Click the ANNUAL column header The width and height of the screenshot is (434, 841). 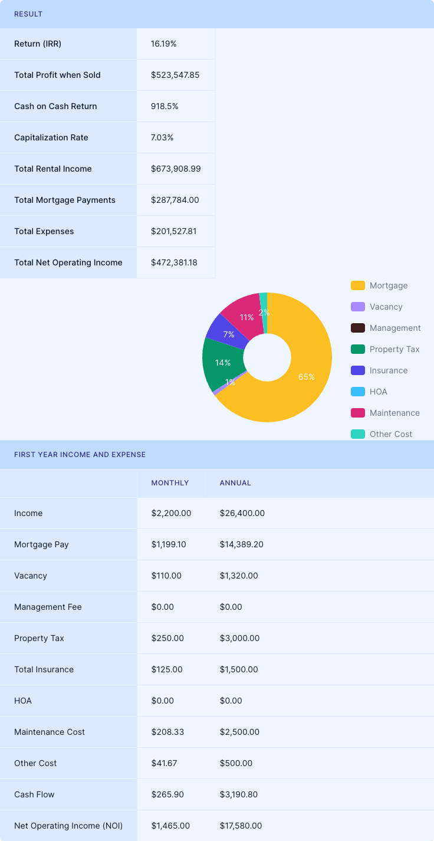tap(235, 483)
